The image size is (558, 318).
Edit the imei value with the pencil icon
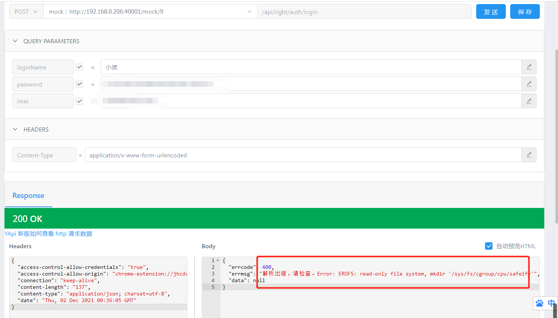coord(529,100)
